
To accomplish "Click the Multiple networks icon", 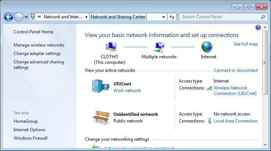I will click(x=159, y=47).
